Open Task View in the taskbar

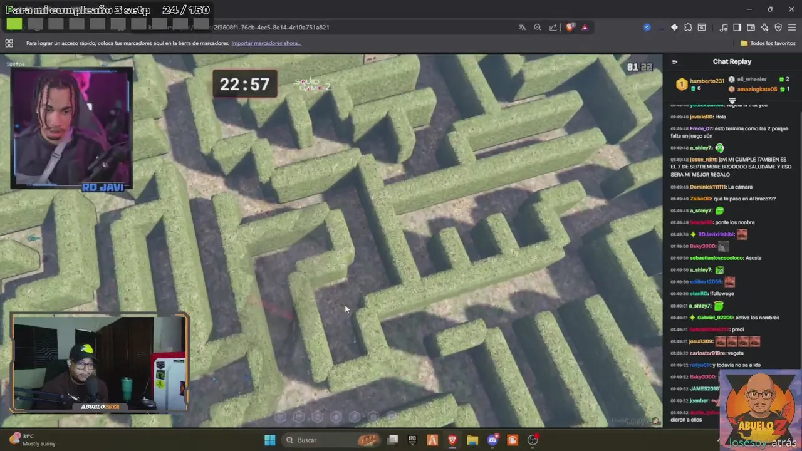tap(392, 440)
